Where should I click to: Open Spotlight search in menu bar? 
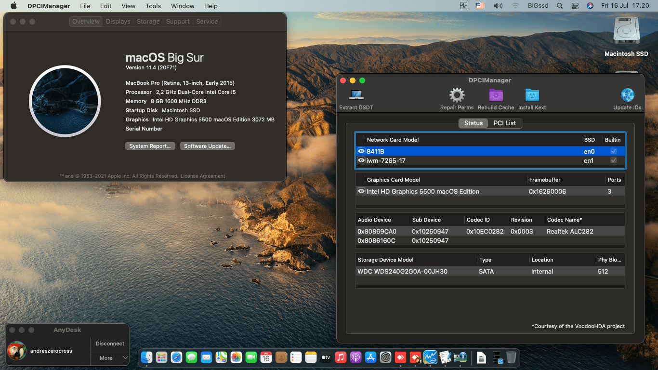pos(559,6)
